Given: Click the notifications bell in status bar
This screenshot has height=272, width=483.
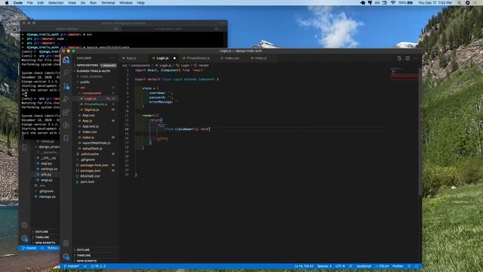Looking at the screenshot, I should (417, 266).
